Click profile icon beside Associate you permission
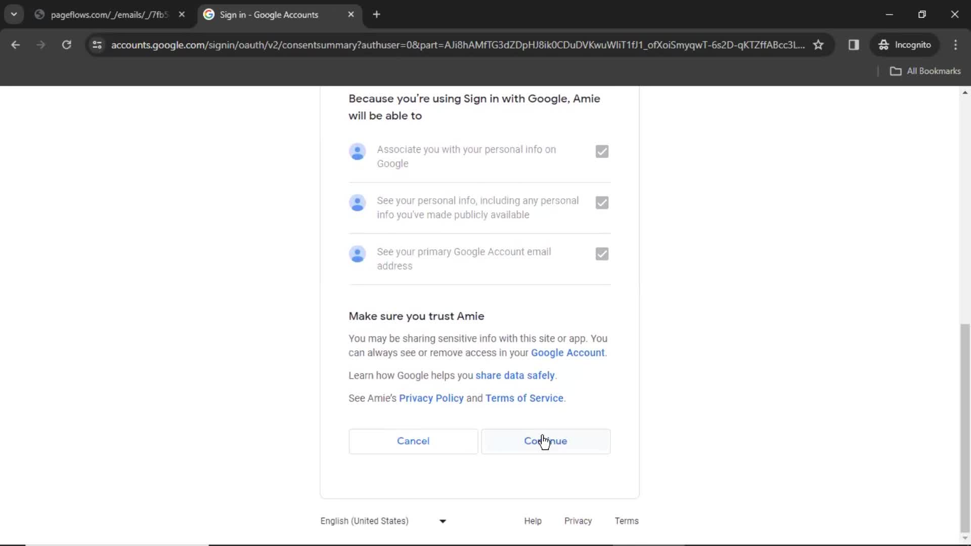 coord(358,152)
